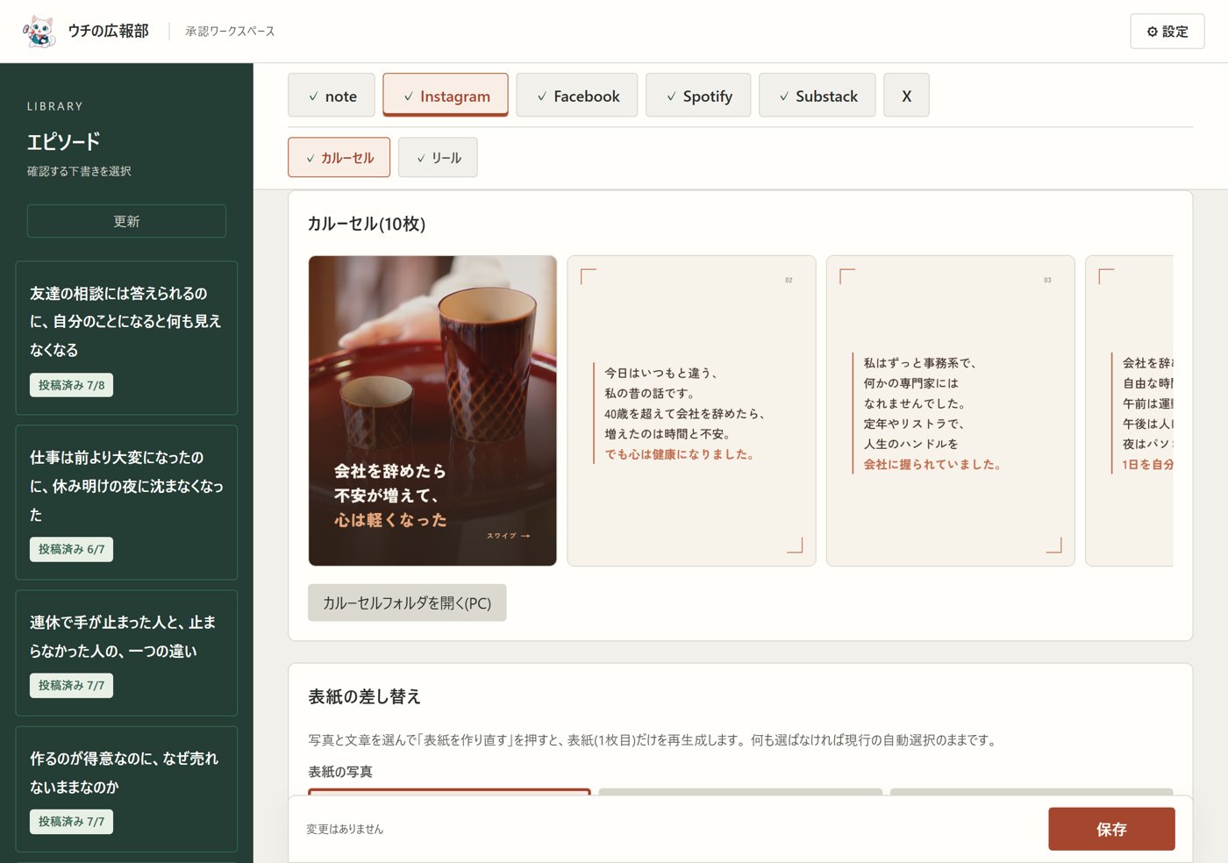Click the Instagram tab
The image size is (1228, 863).
(446, 96)
